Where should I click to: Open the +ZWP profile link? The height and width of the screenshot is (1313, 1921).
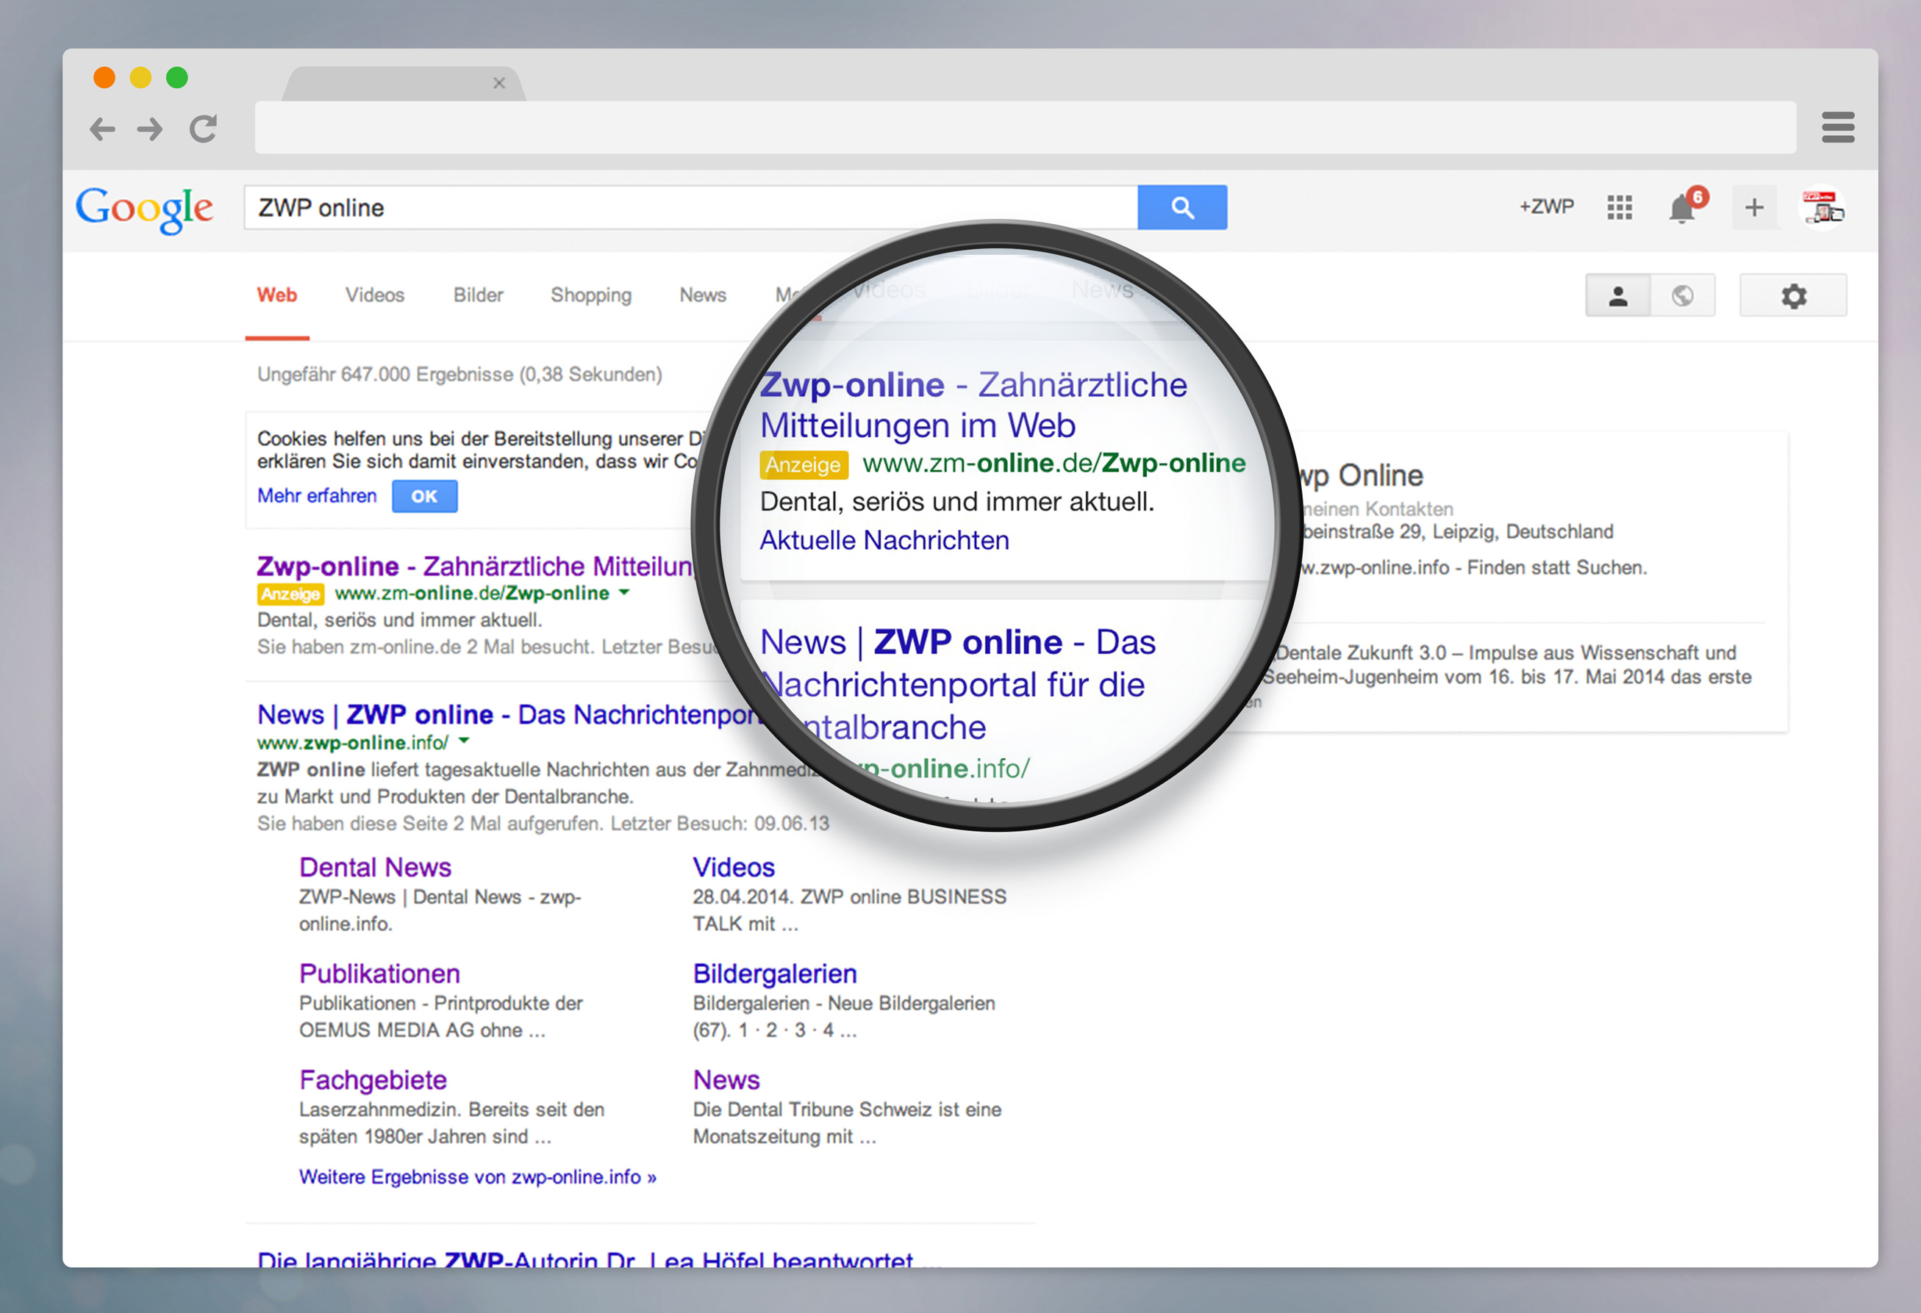1546,206
